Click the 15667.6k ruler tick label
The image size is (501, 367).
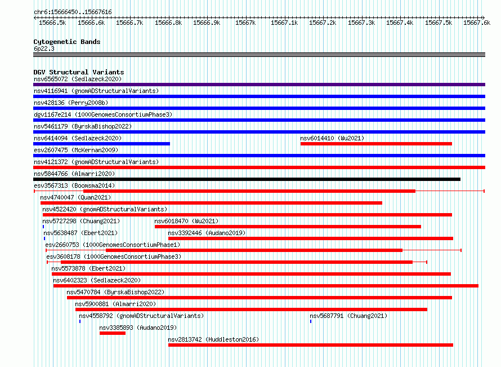pos(477,23)
